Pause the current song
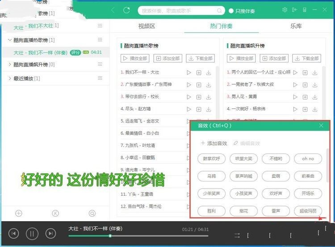 [x=32, y=234]
